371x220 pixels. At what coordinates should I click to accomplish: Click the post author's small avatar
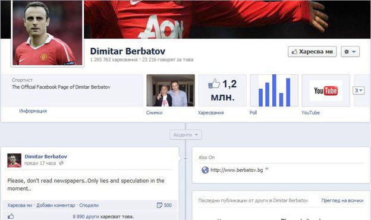14,161
